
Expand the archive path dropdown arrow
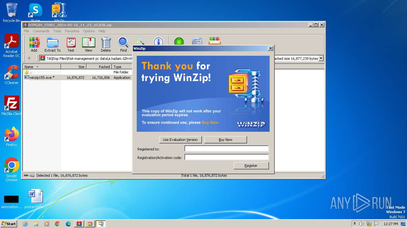(x=321, y=58)
